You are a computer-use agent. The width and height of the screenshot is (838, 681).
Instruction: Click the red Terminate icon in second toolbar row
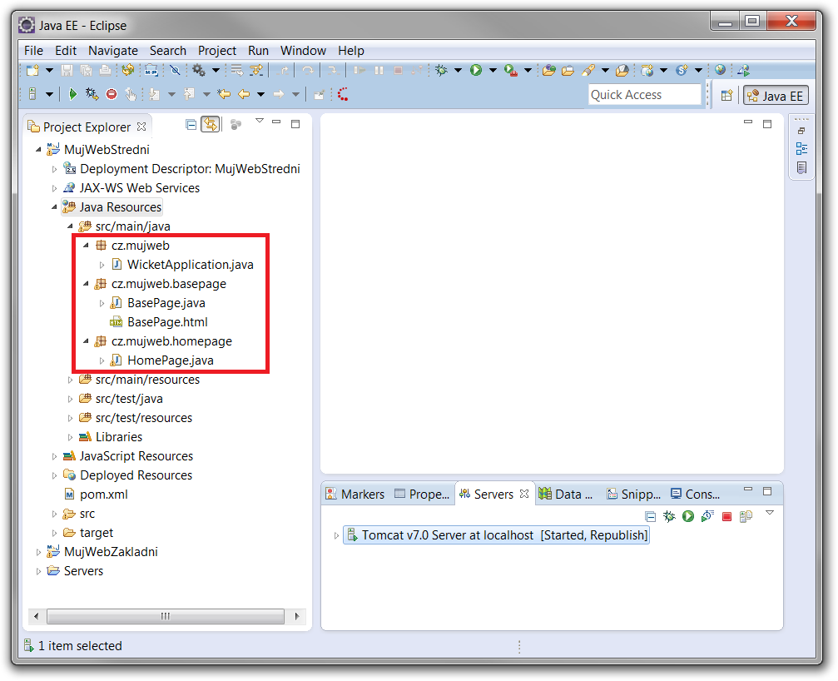112,95
